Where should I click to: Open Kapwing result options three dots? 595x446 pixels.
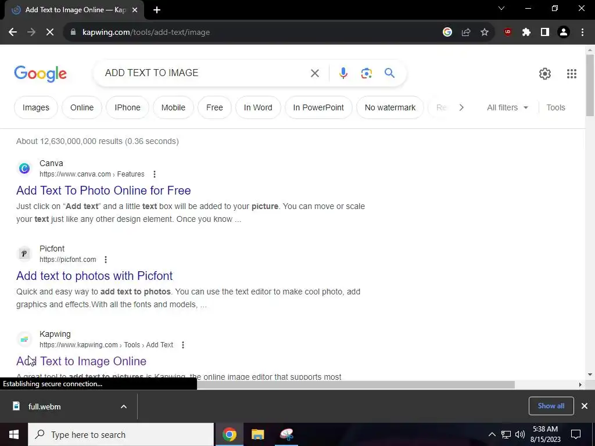(183, 345)
